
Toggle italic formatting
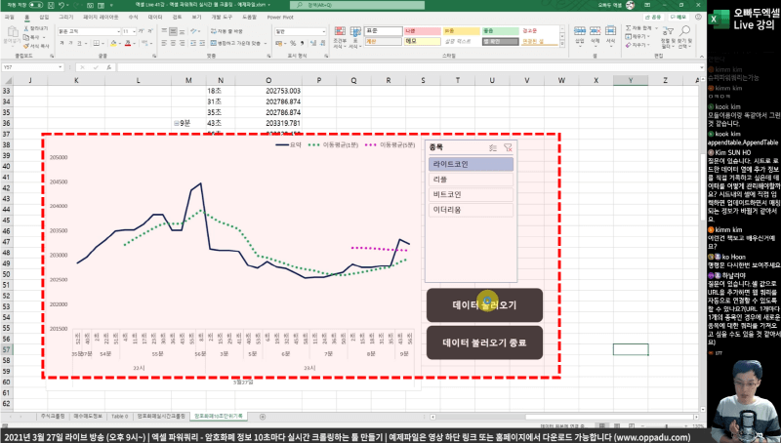tap(70, 43)
